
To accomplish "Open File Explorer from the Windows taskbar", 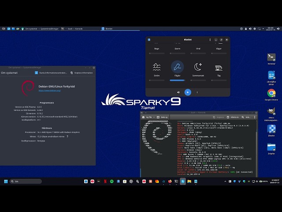I will tap(189, 182).
